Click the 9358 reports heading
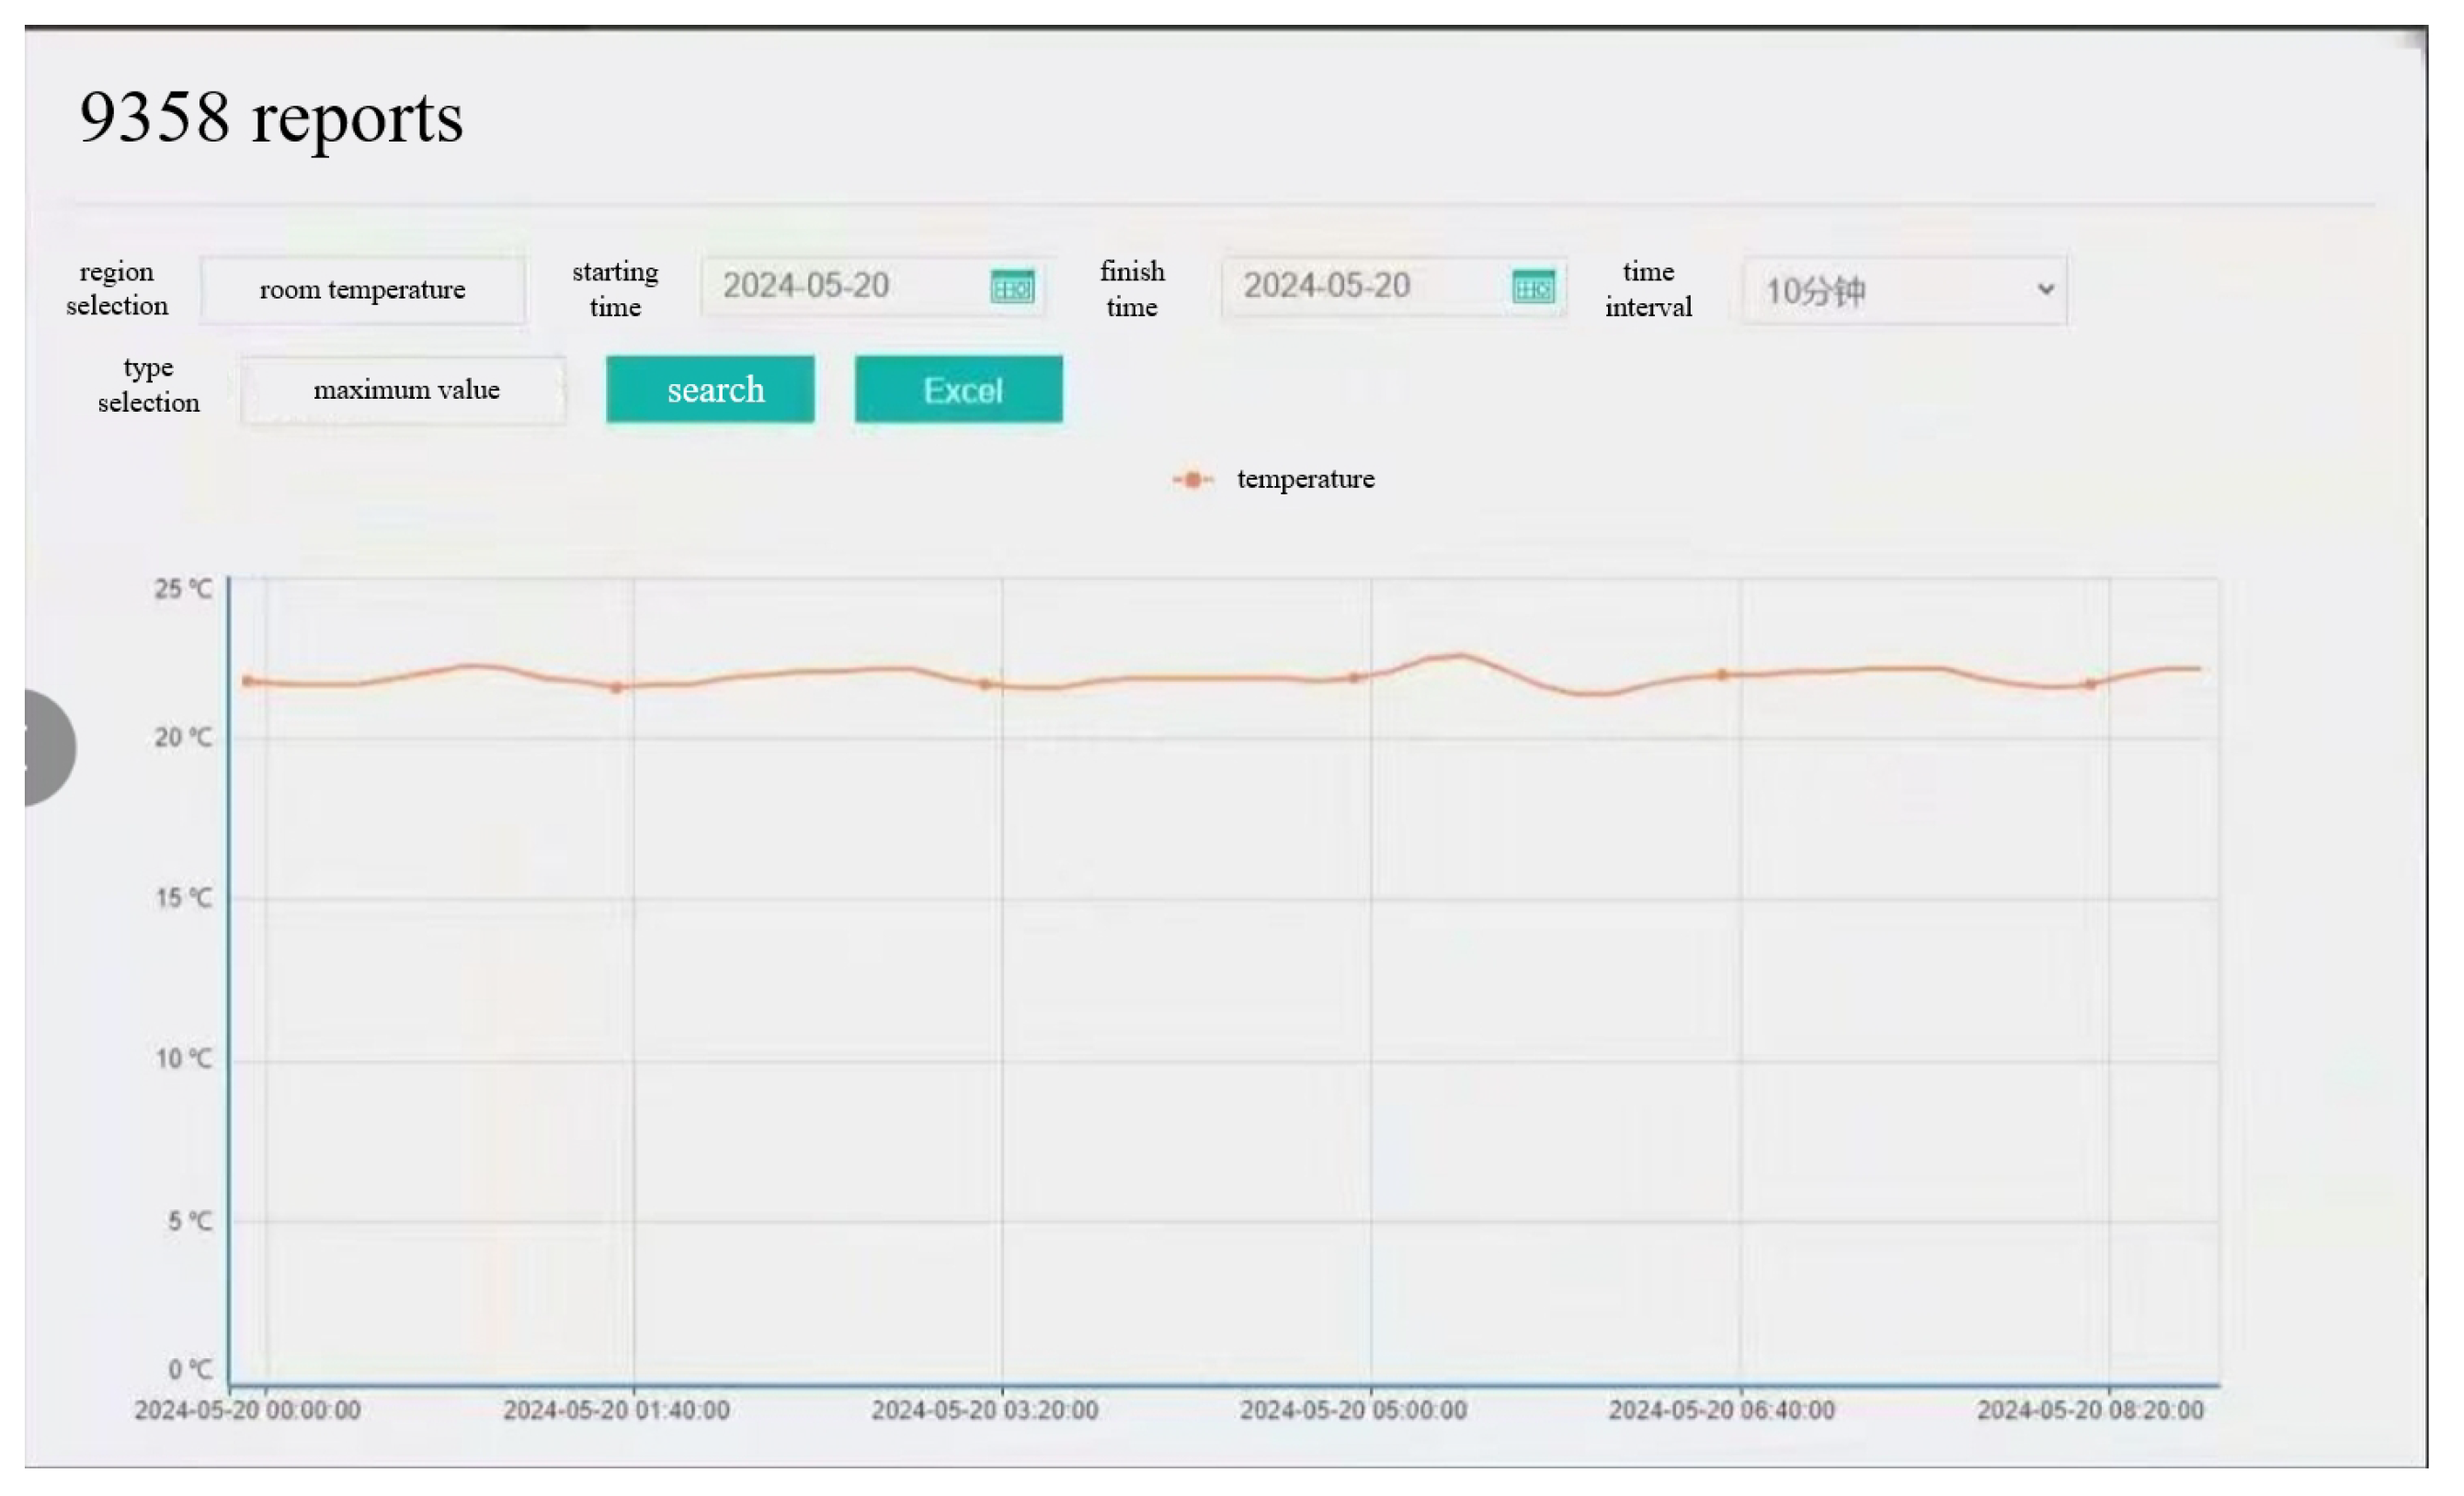This screenshot has width=2464, height=1496. click(271, 118)
